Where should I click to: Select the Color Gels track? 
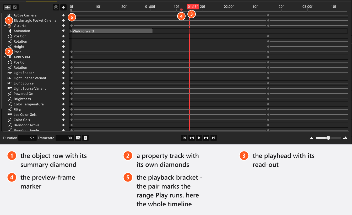(x=35, y=120)
